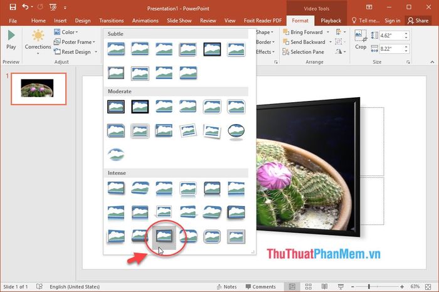Open the View tab
Viewport: 439px width, 292px height.
(230, 21)
